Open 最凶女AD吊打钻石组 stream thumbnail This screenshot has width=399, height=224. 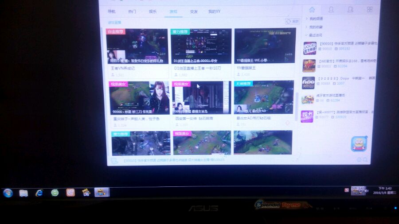click(x=264, y=97)
